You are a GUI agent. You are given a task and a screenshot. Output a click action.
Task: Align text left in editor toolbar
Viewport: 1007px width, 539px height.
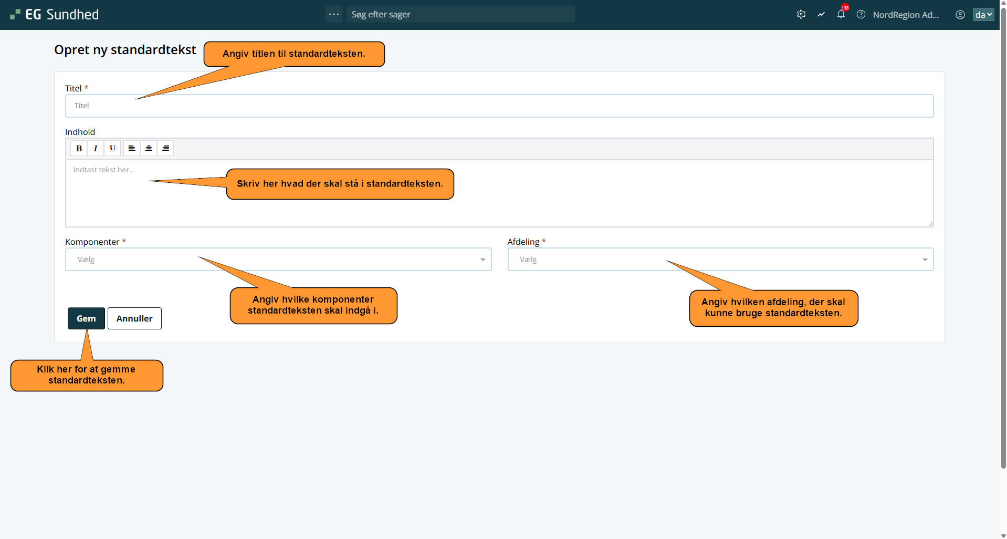coord(132,148)
